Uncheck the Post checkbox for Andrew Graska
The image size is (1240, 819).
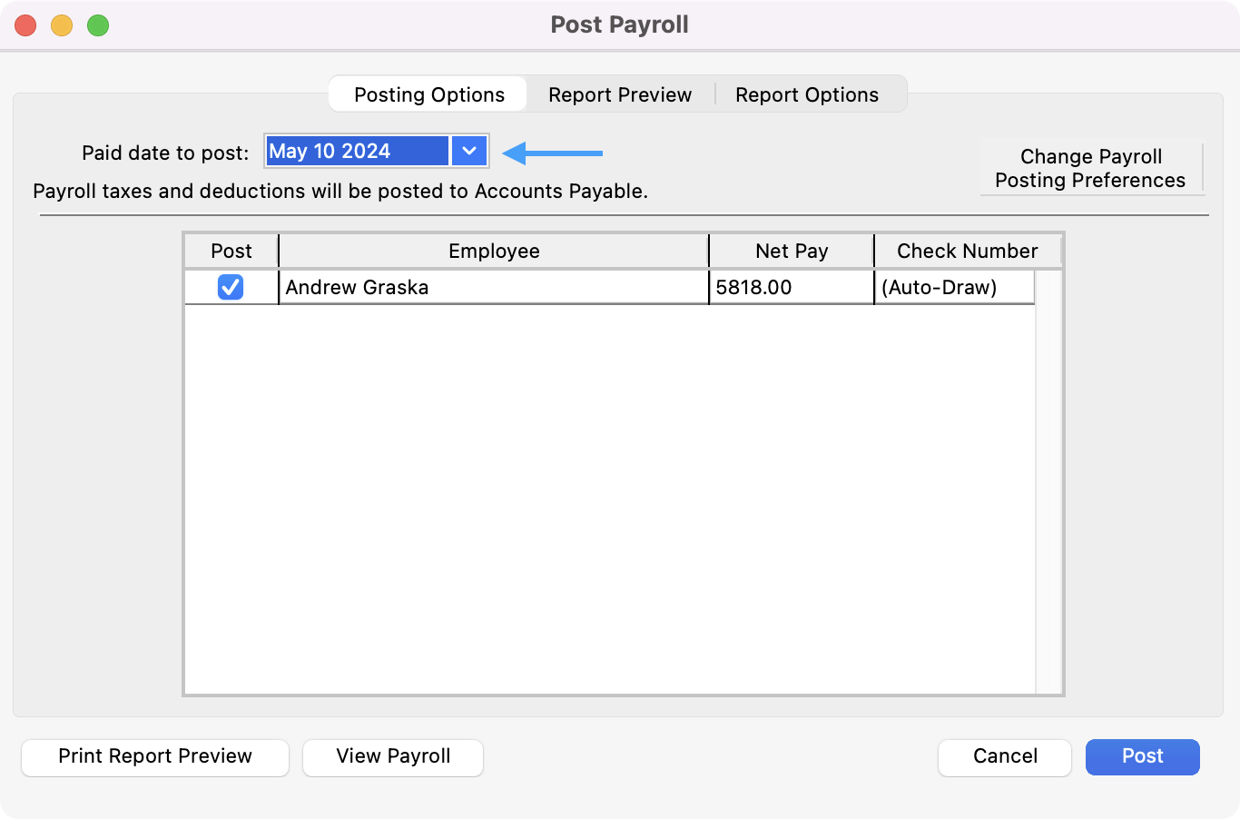click(x=231, y=287)
